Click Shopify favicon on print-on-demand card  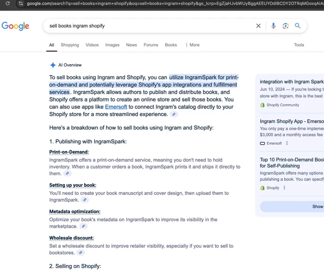click(x=263, y=188)
